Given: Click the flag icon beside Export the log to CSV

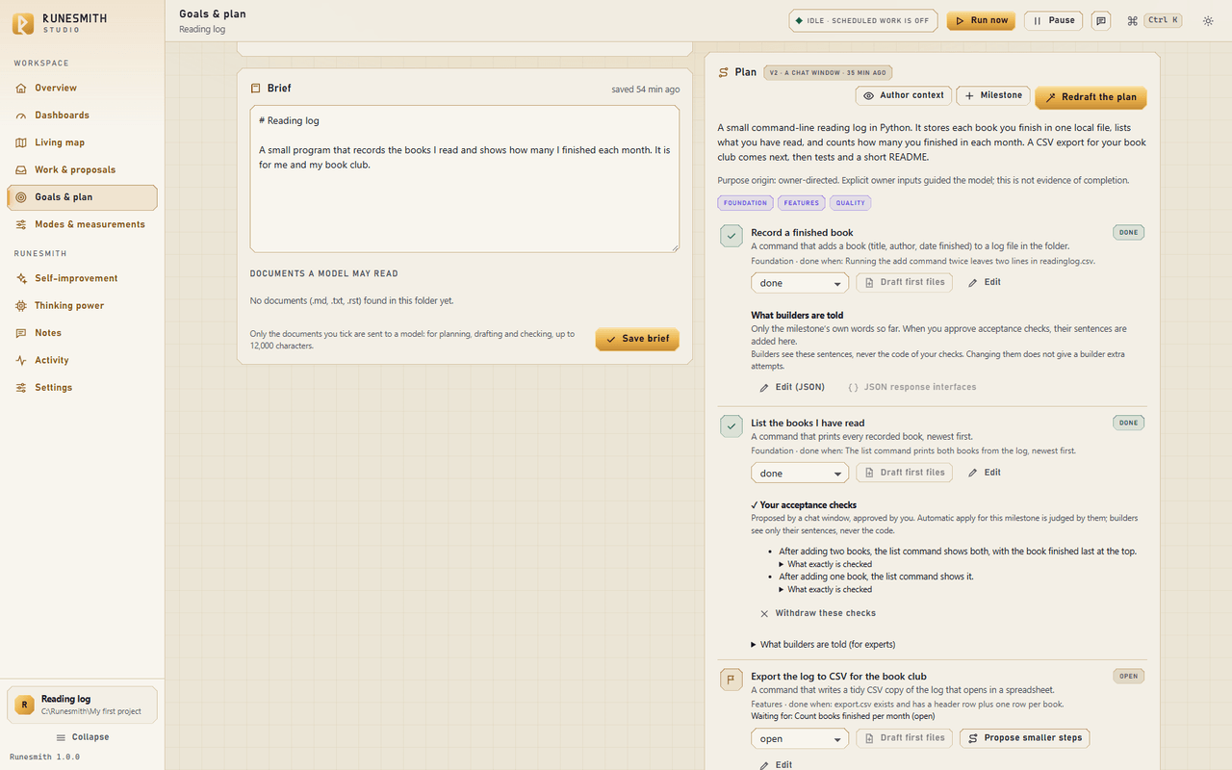Looking at the screenshot, I should click(731, 680).
